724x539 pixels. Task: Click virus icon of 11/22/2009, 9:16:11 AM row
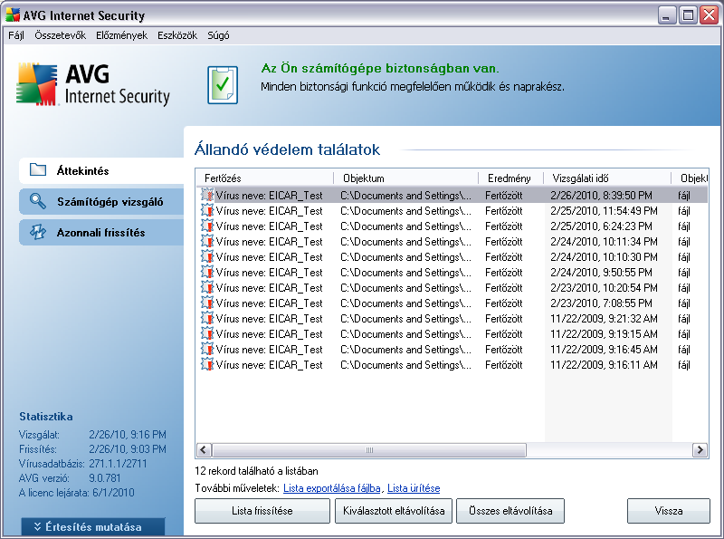pyautogui.click(x=207, y=365)
